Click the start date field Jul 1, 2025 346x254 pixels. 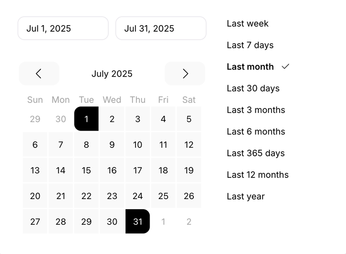63,28
